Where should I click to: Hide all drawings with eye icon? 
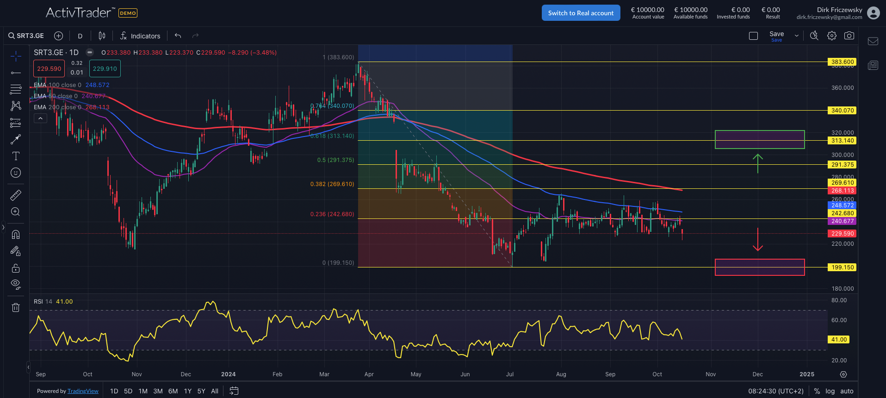point(16,284)
